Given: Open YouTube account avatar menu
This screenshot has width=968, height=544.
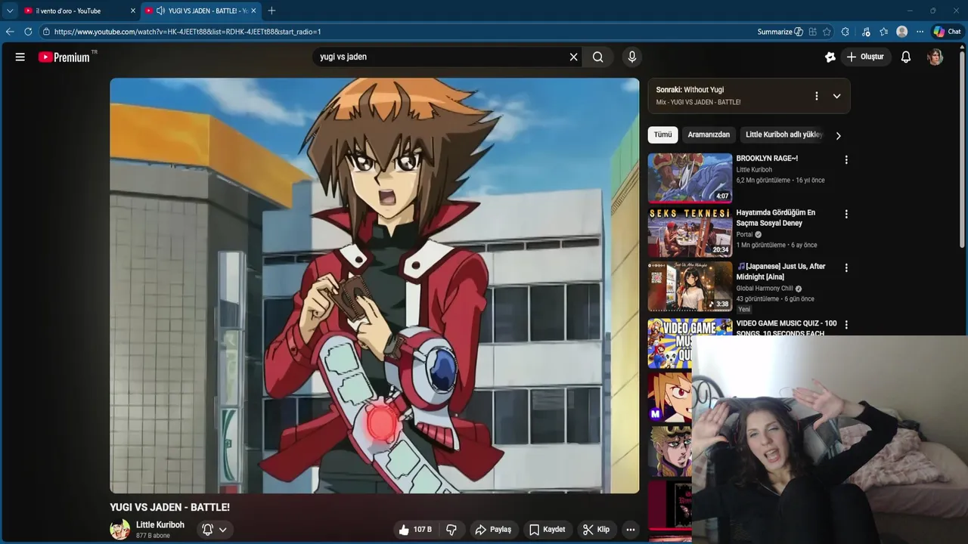Looking at the screenshot, I should tap(935, 57).
